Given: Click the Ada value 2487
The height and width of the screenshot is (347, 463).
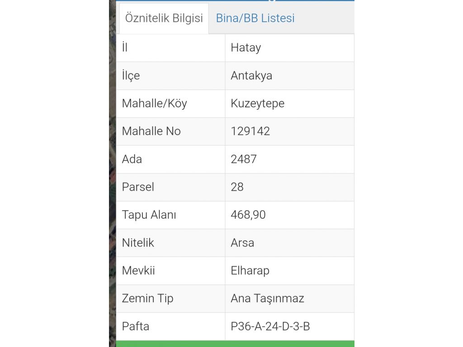Looking at the screenshot, I should click(x=244, y=159).
